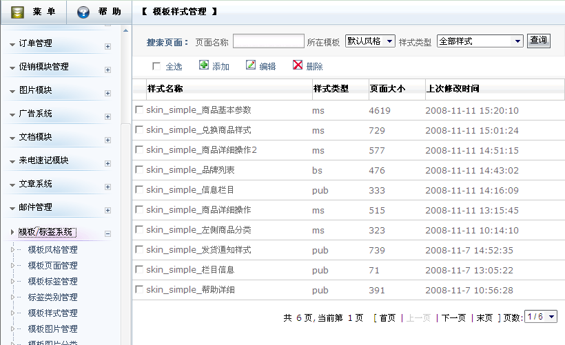This screenshot has width=565, height=345.
Task: Select 文章系统 in the sidebar
Action: (35, 184)
